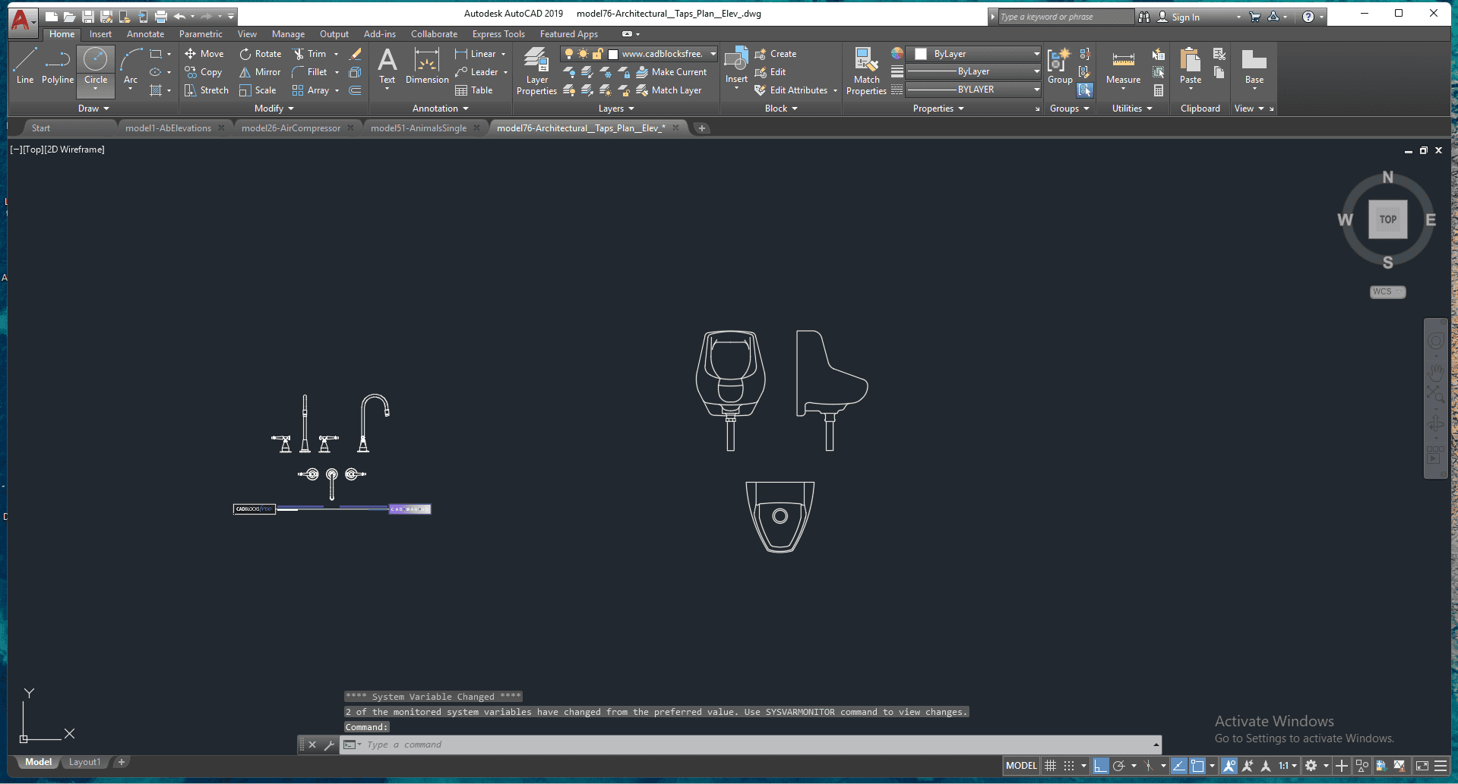Click the Make Current button
Image resolution: width=1458 pixels, height=784 pixels.
tap(672, 72)
